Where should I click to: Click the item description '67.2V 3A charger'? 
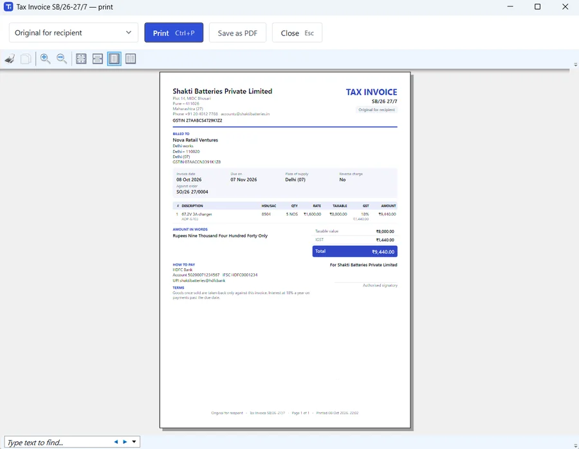197,214
